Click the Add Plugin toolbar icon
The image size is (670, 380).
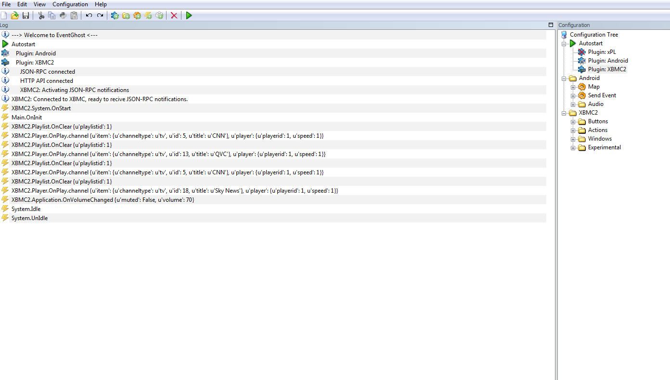[x=115, y=15]
